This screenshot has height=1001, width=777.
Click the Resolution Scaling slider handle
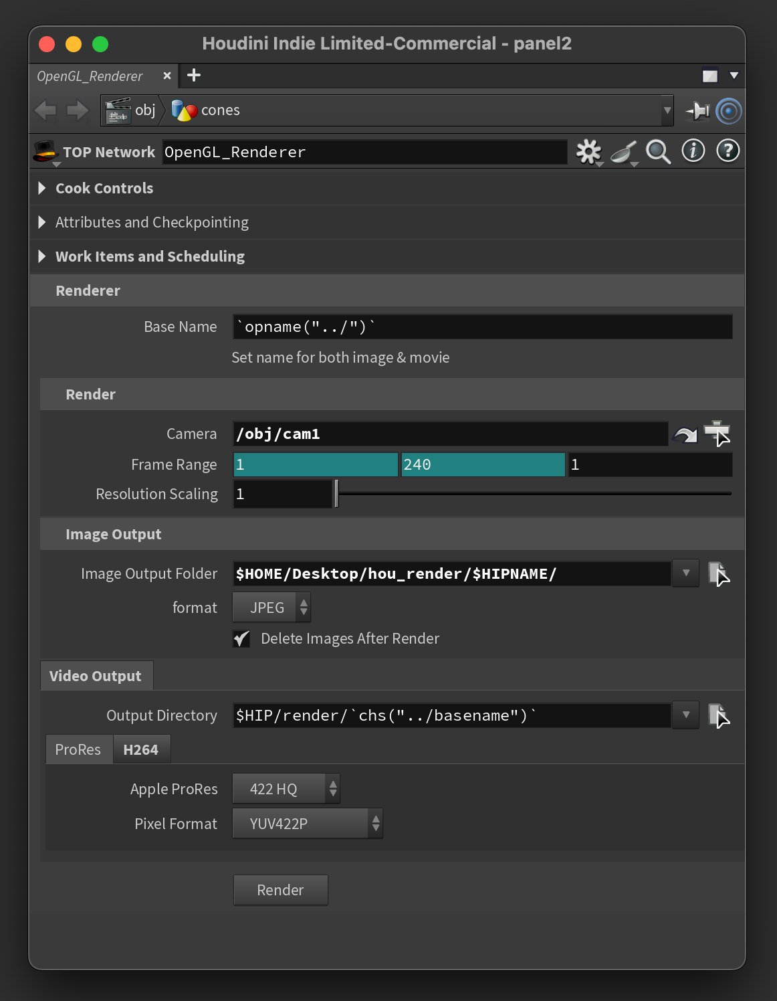336,494
